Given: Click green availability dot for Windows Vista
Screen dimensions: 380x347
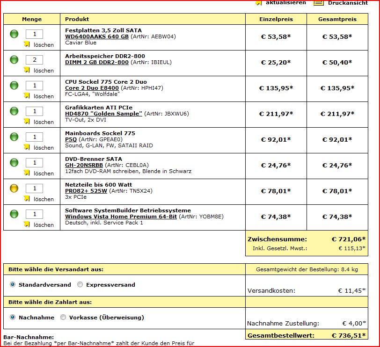Looking at the screenshot, I should pyautogui.click(x=14, y=214).
